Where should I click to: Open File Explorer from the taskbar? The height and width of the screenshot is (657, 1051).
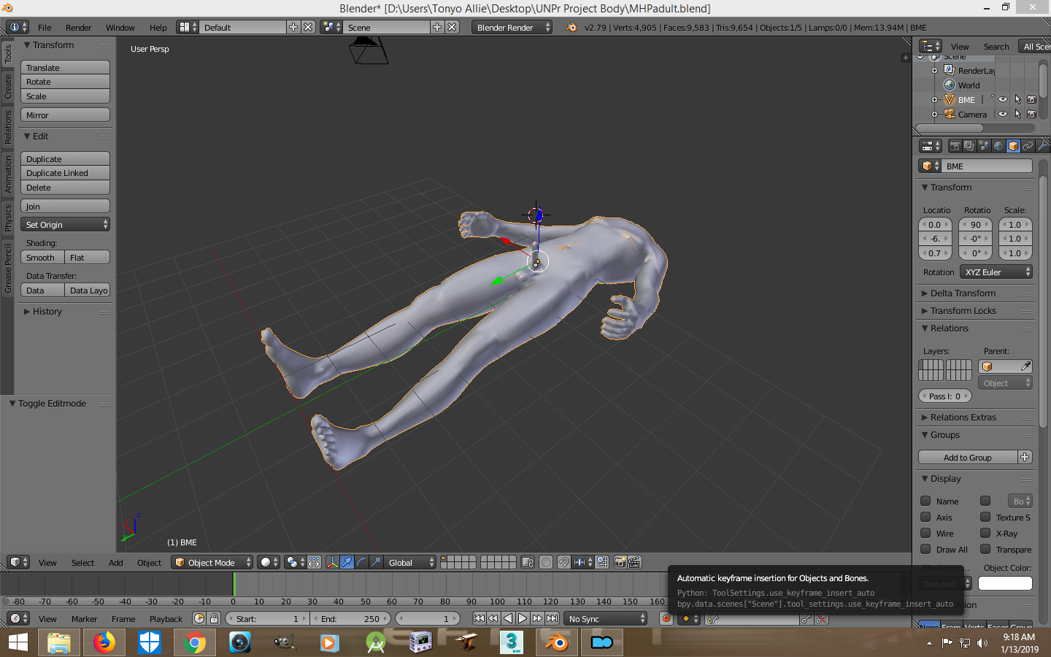(x=59, y=642)
